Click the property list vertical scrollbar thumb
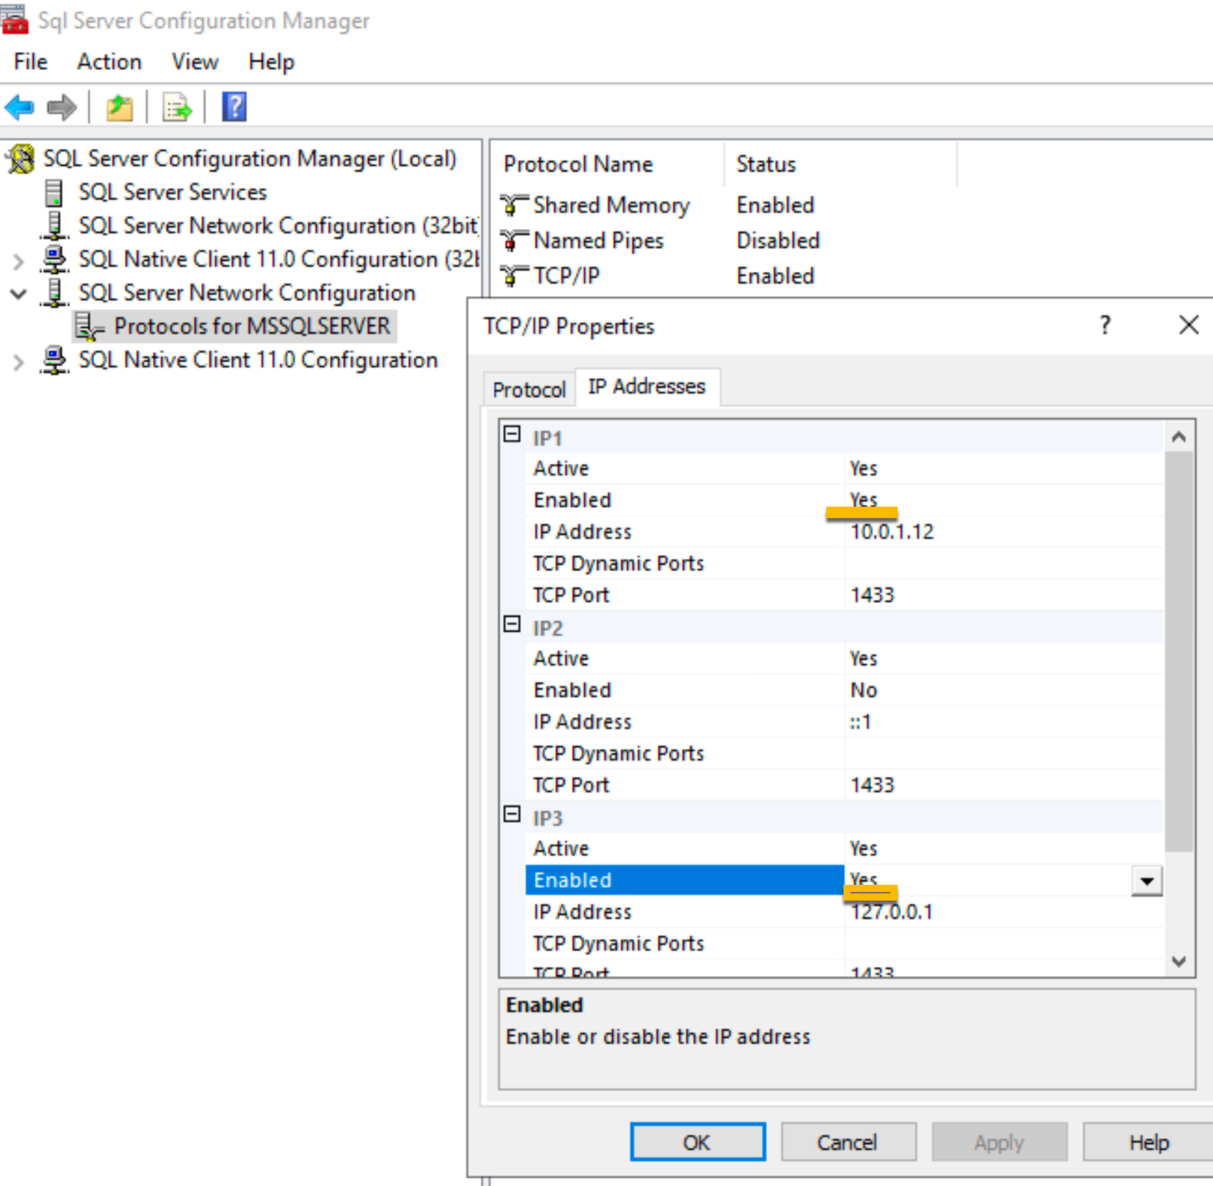 [1179, 651]
